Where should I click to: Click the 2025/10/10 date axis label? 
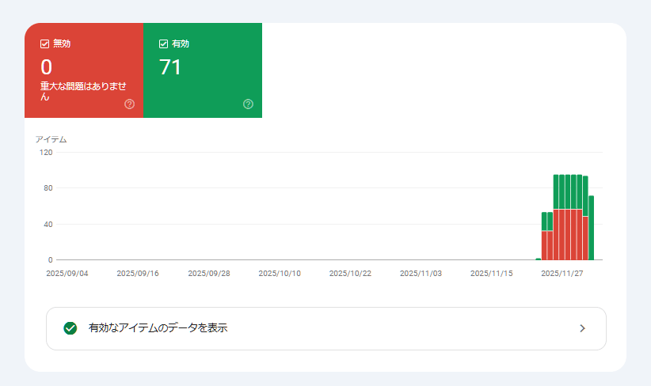(280, 274)
